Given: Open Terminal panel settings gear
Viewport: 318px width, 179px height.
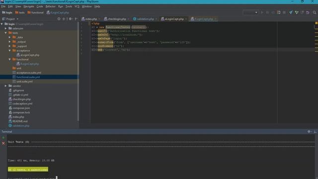Looking at the screenshot, I should (309, 132).
